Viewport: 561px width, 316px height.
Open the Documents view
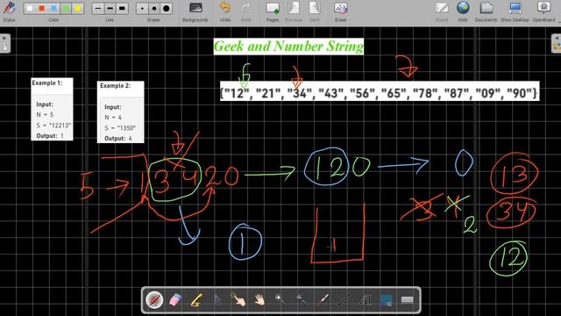[486, 11]
